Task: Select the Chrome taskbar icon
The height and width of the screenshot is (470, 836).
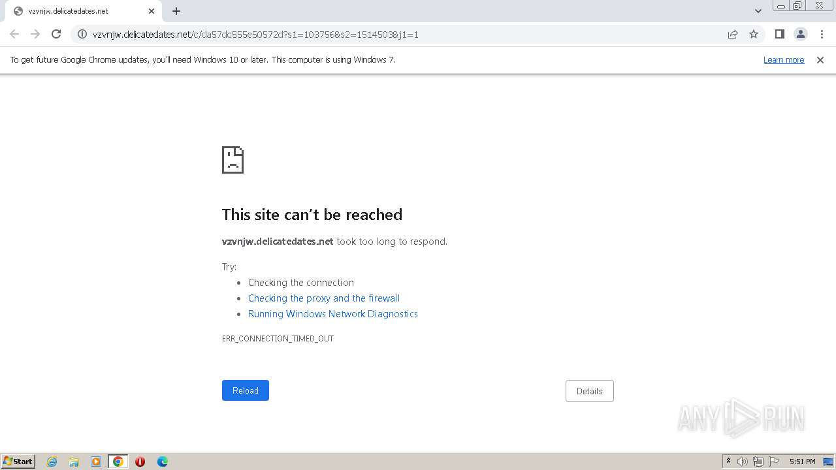Action: point(118,462)
